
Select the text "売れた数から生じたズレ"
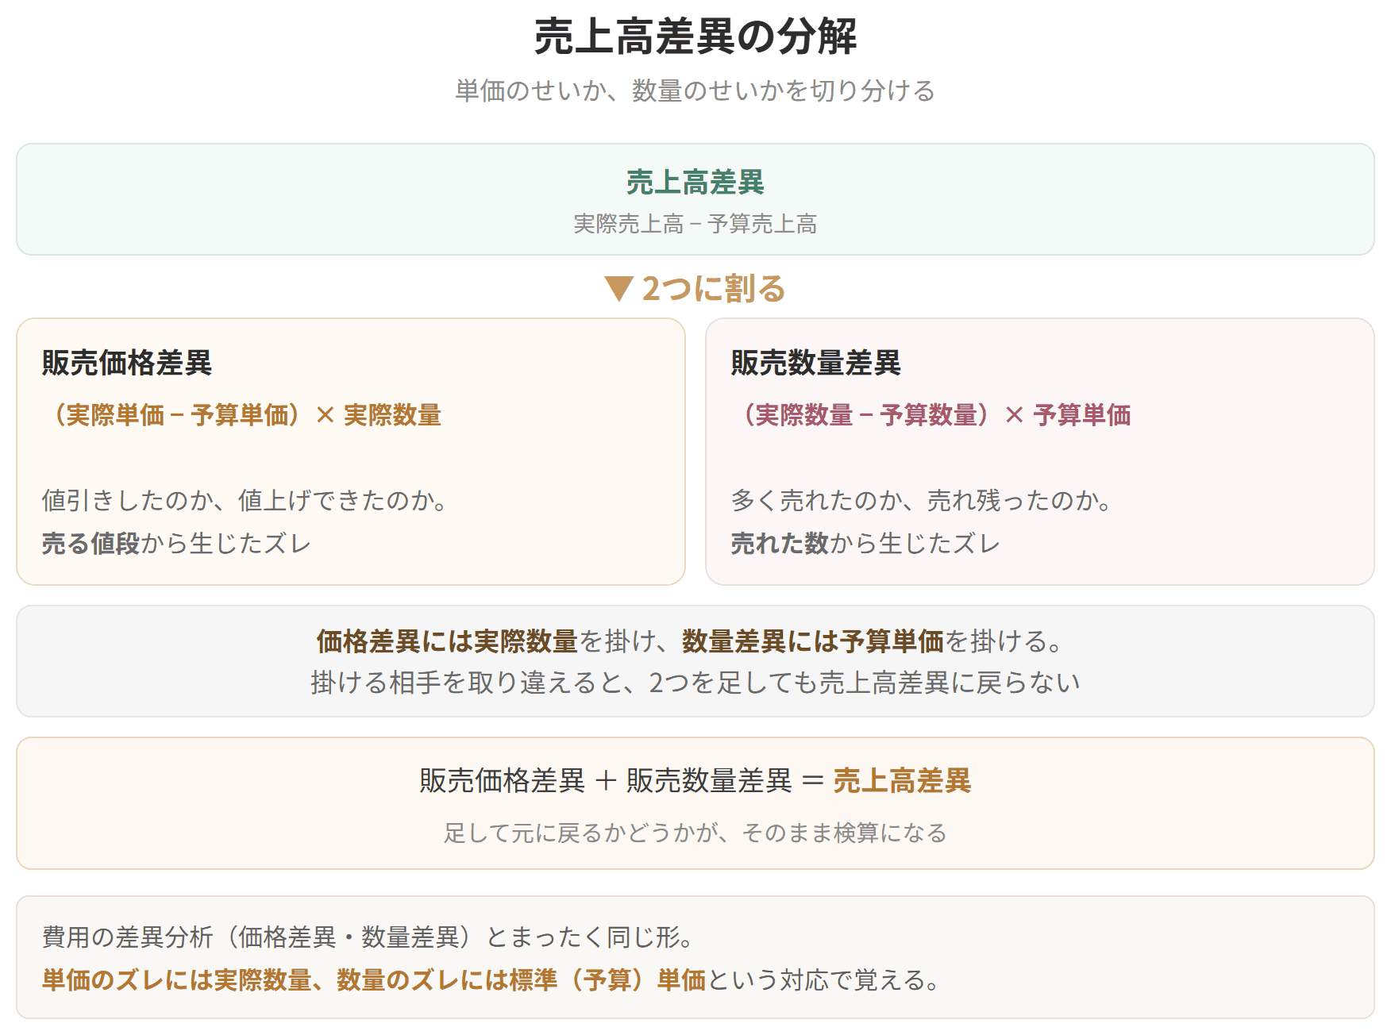pos(865,543)
